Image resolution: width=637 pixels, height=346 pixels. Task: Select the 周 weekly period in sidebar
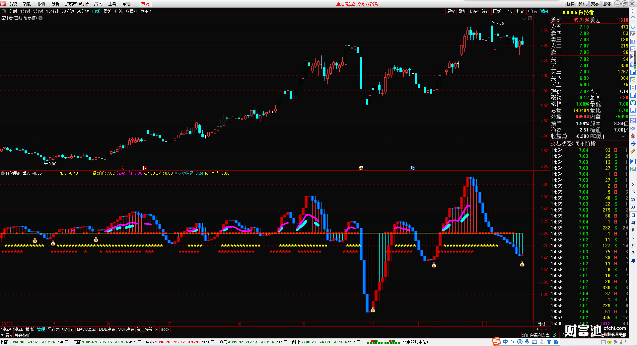633,222
